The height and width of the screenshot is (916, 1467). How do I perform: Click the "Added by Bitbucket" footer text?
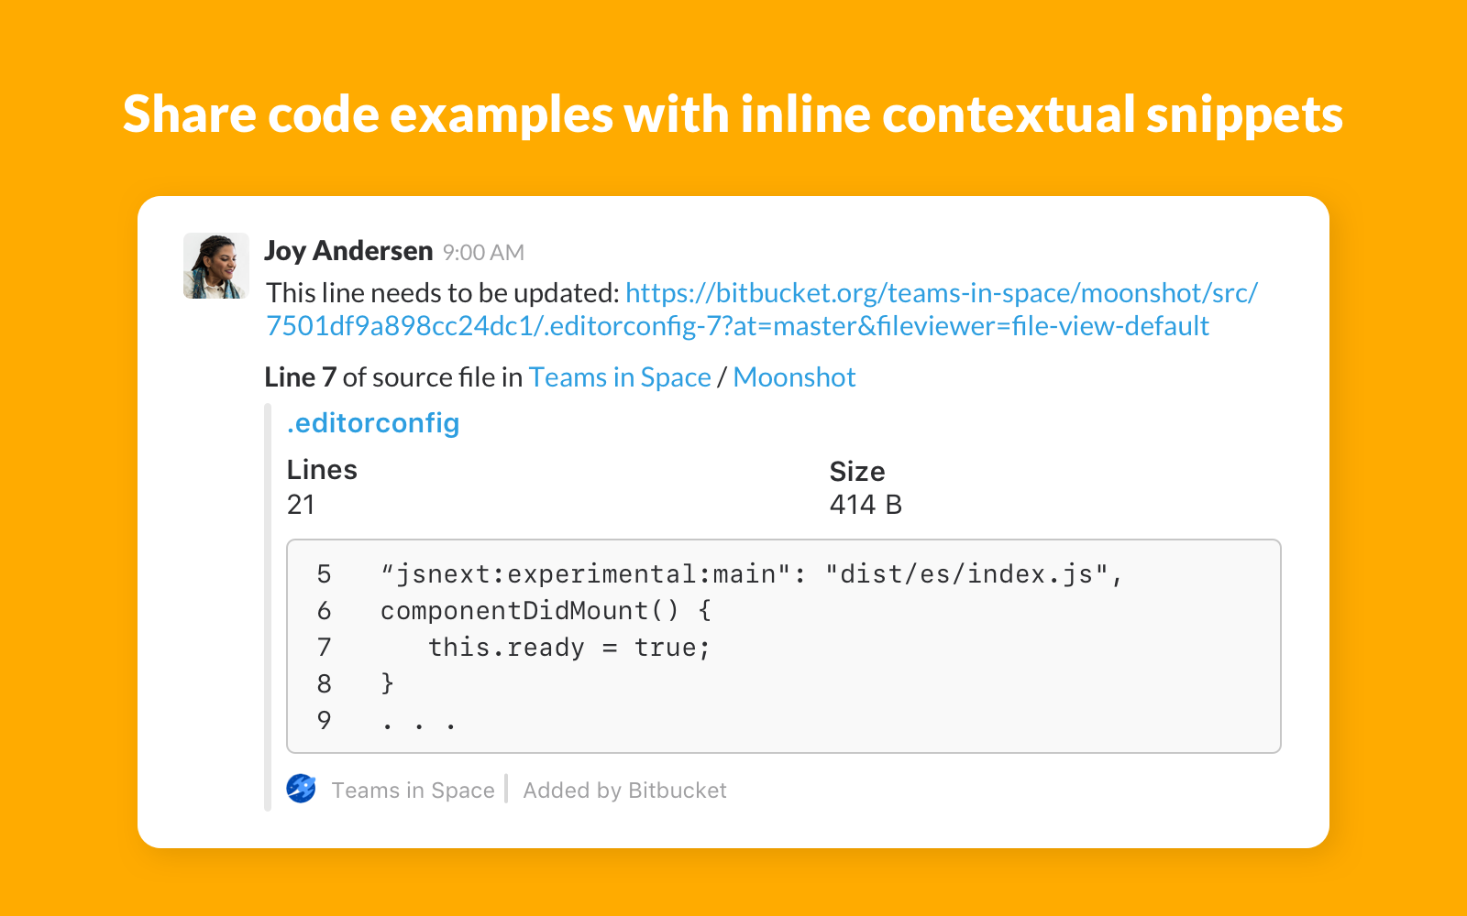click(624, 791)
